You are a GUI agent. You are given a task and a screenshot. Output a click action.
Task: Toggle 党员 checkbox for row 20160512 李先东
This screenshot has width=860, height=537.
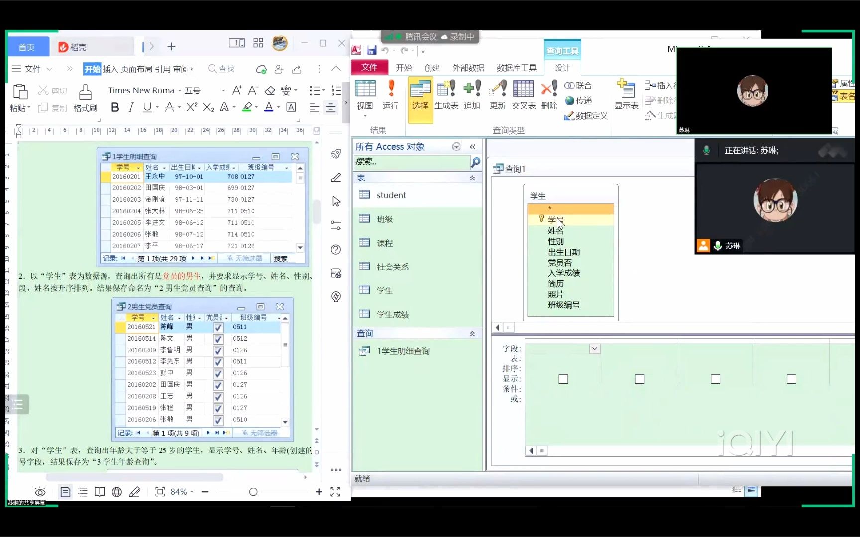coord(218,362)
